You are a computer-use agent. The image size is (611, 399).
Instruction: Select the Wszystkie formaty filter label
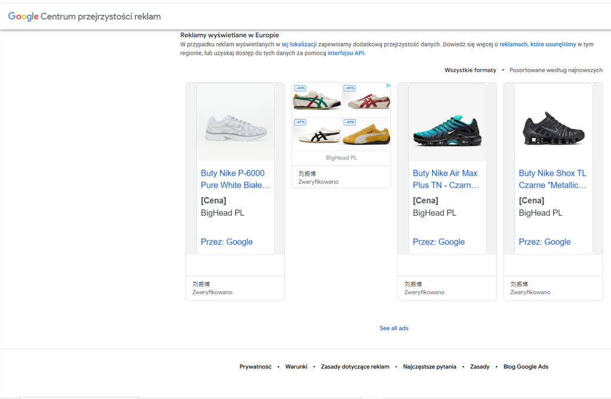tap(471, 70)
